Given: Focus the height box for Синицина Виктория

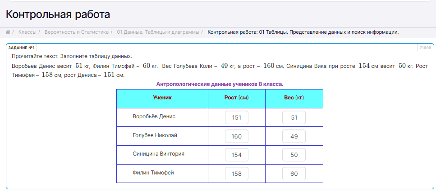Looking at the screenshot, I should (x=237, y=155).
